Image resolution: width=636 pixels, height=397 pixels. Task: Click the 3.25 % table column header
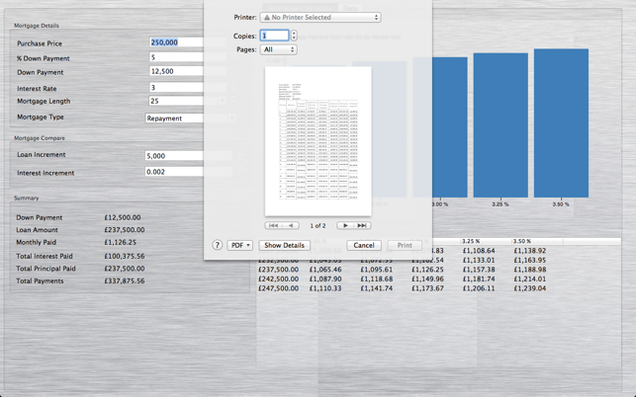(x=486, y=241)
